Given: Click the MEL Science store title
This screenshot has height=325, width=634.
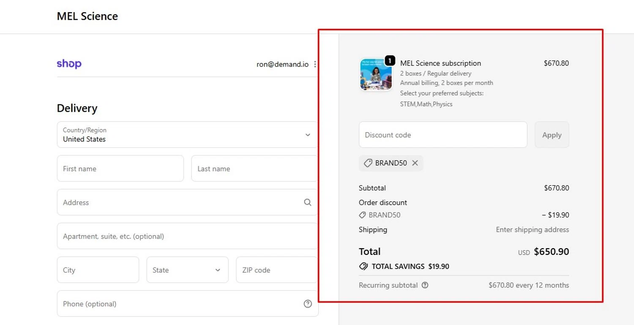Looking at the screenshot, I should click(x=87, y=16).
